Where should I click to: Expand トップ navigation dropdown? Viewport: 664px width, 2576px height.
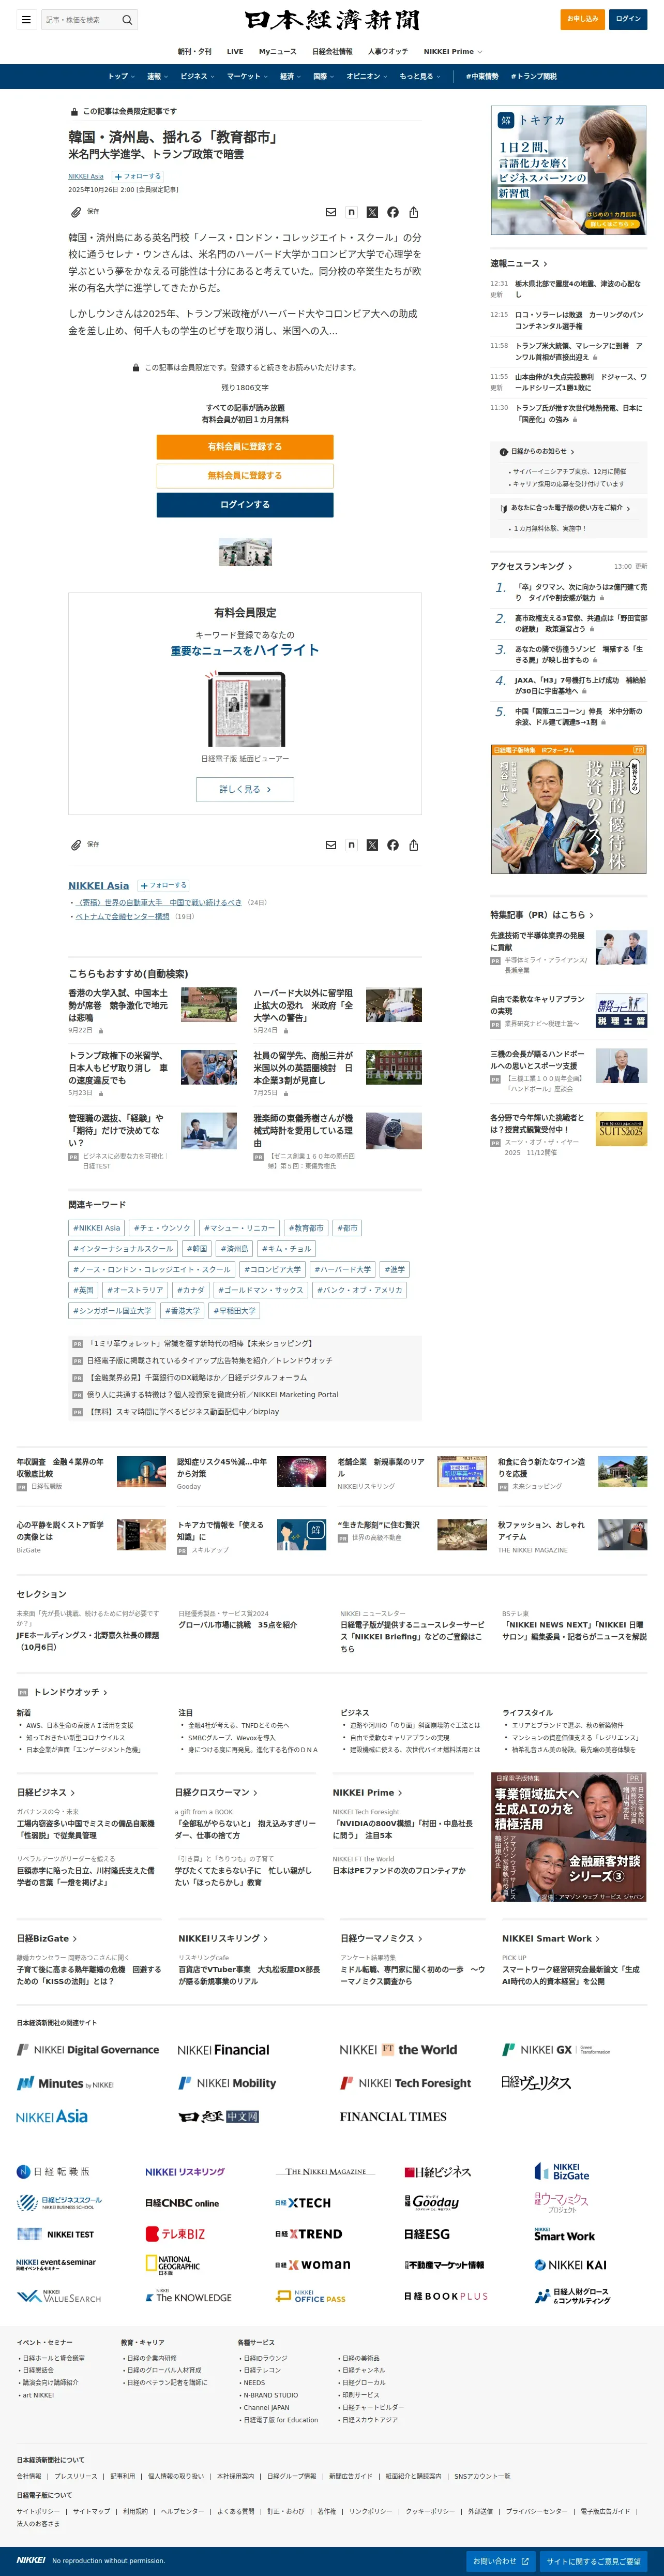click(122, 76)
